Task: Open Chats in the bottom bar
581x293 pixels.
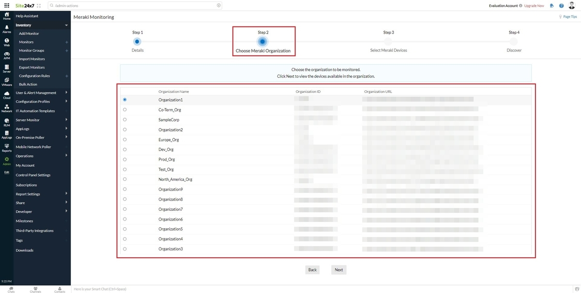Action: click(x=11, y=289)
